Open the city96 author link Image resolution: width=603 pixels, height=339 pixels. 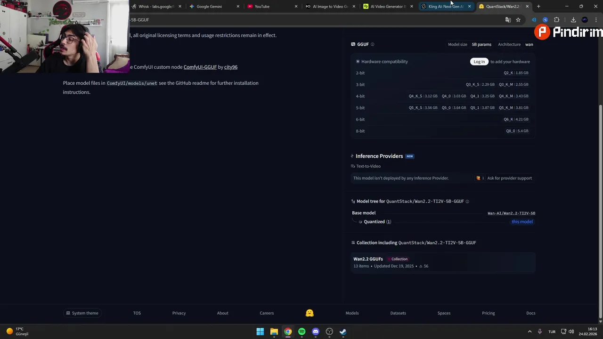231,67
